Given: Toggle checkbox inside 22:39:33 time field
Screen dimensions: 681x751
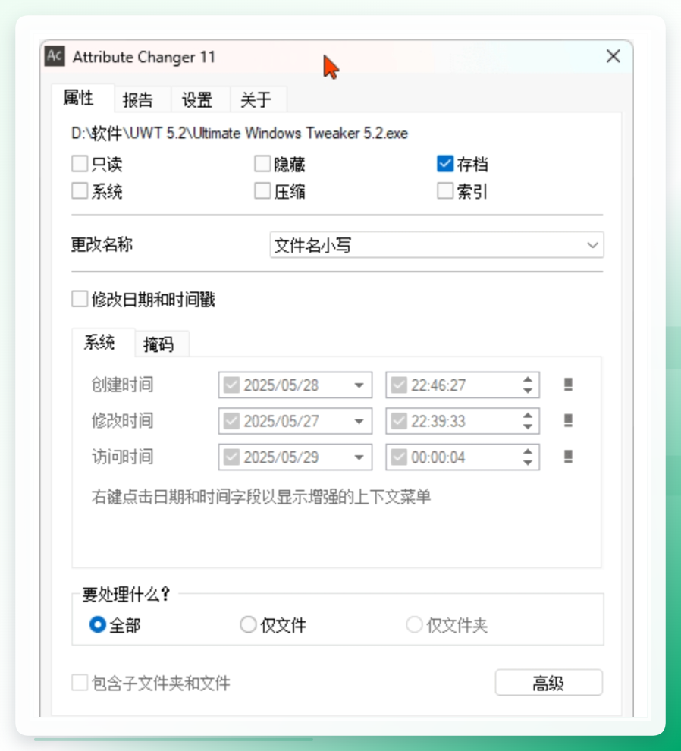Looking at the screenshot, I should click(399, 421).
